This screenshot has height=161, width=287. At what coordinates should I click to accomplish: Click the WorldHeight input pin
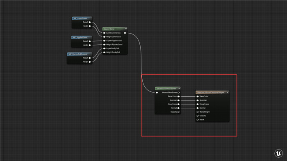tap(198, 112)
